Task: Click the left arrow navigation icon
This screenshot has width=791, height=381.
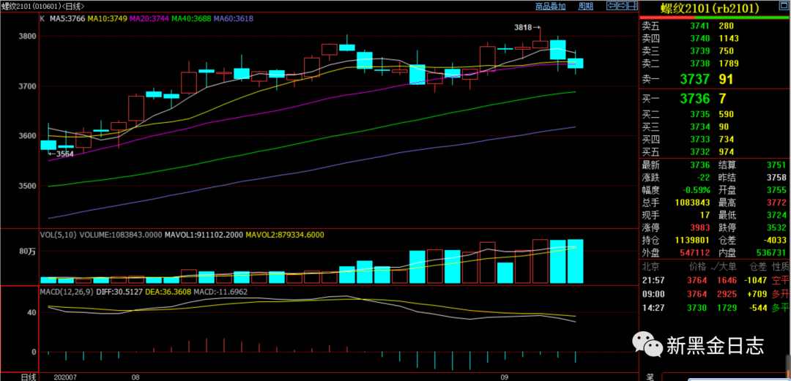Action: tap(611, 6)
